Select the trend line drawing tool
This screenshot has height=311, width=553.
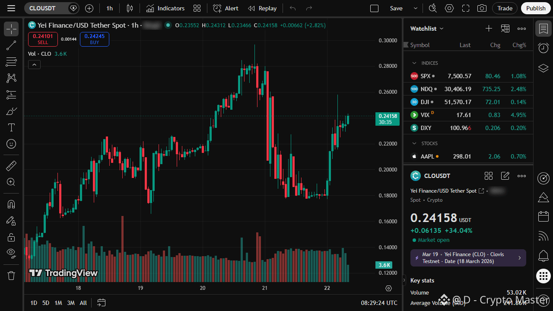(11, 45)
